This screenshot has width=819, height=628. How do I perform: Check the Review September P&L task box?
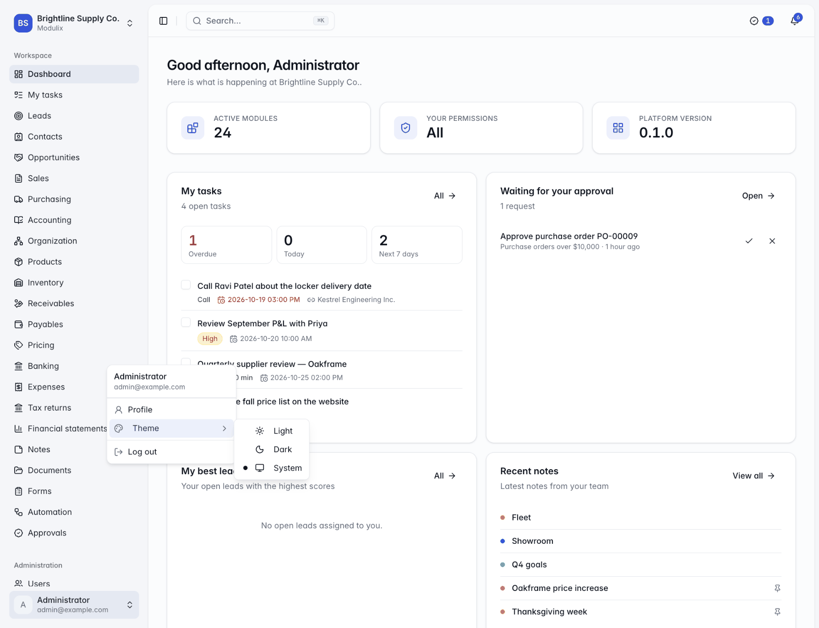[186, 322]
